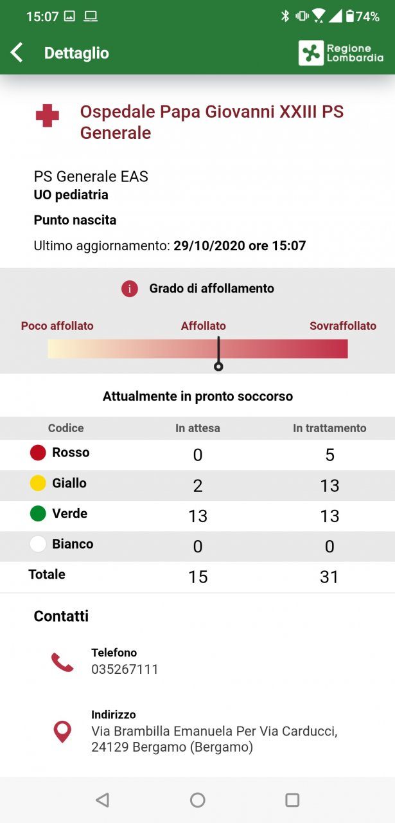Tap the Ospedale Papa Giovanni XXIII title
Screen dimensions: 395x823
(x=211, y=122)
